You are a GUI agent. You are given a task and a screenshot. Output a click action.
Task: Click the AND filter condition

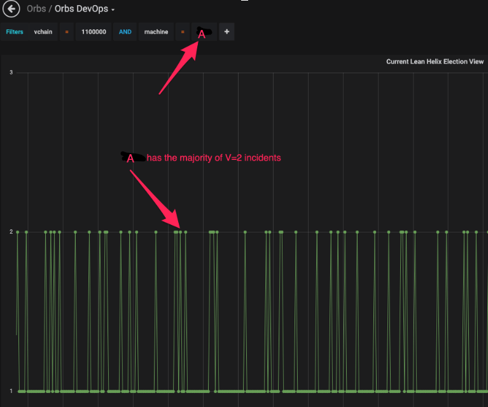coord(125,32)
